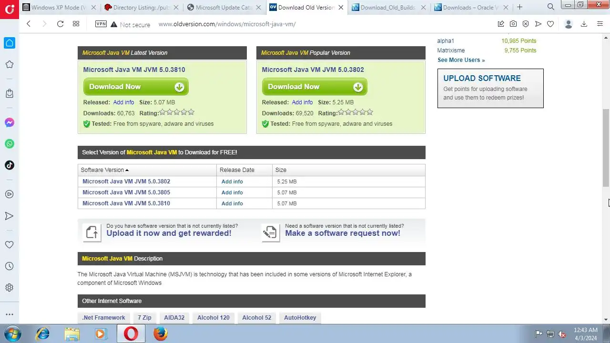
Task: Sort by Software Version column arrow
Action: [127, 170]
